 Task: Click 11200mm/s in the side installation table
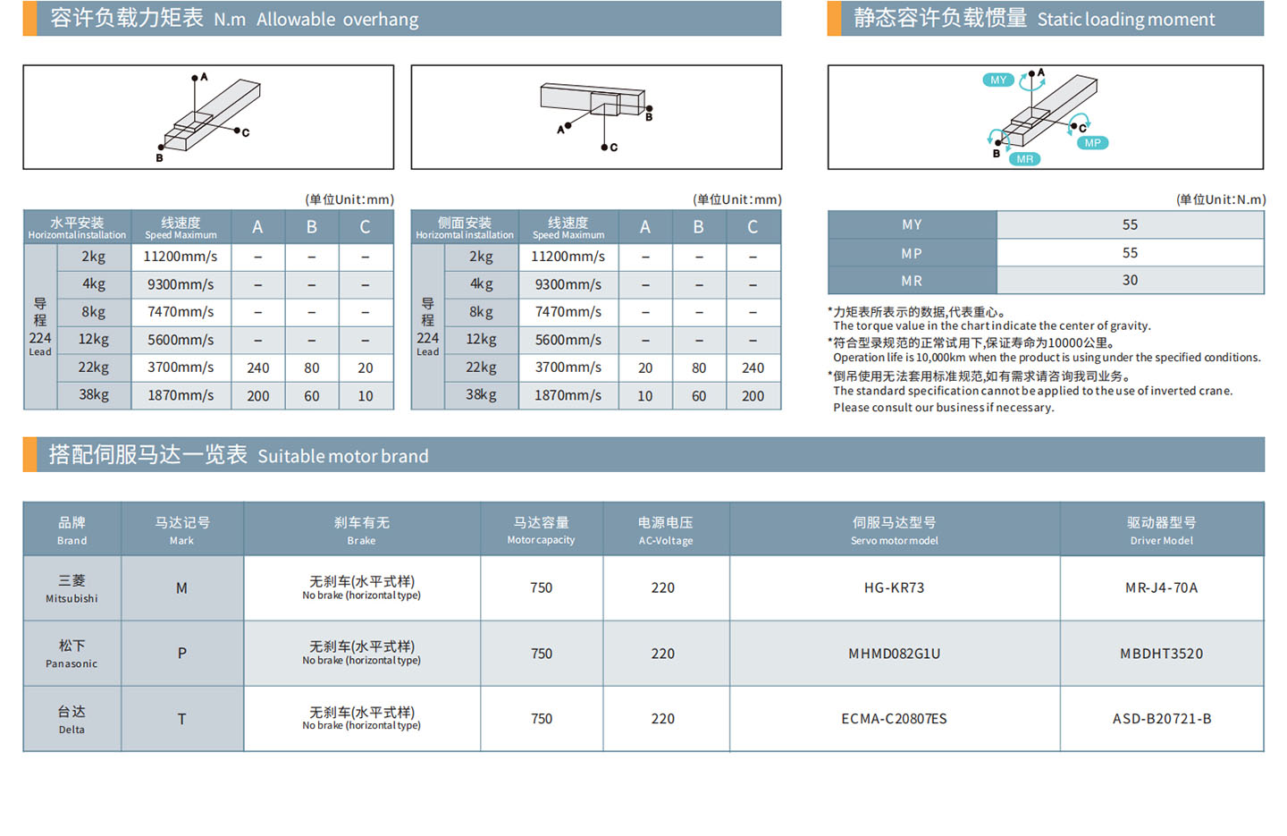pyautogui.click(x=568, y=257)
